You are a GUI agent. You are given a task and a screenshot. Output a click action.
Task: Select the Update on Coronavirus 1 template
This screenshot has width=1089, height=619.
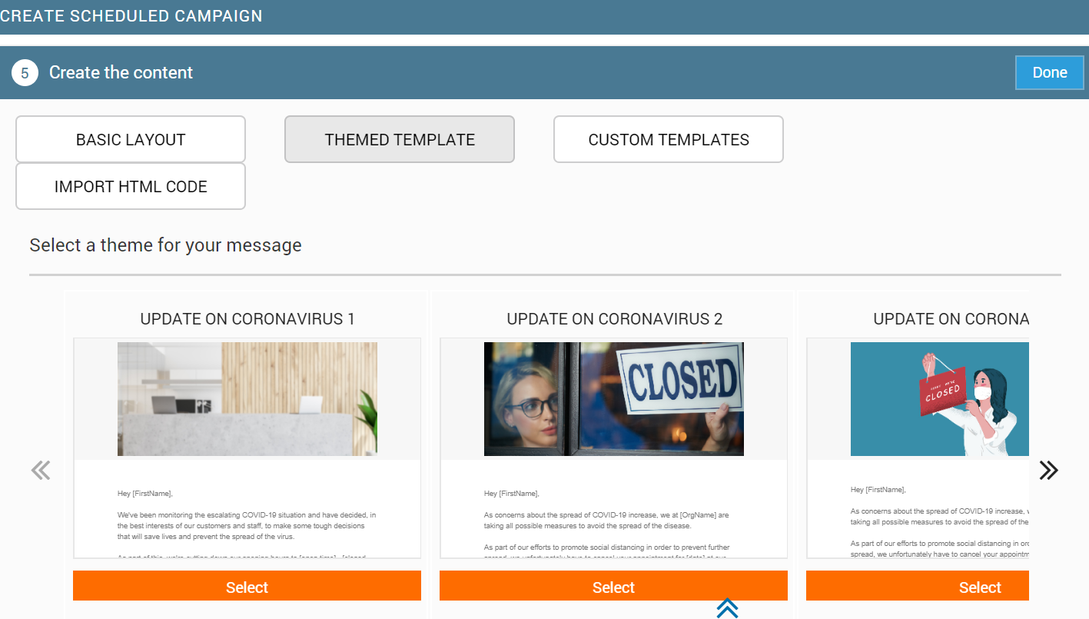point(247,587)
